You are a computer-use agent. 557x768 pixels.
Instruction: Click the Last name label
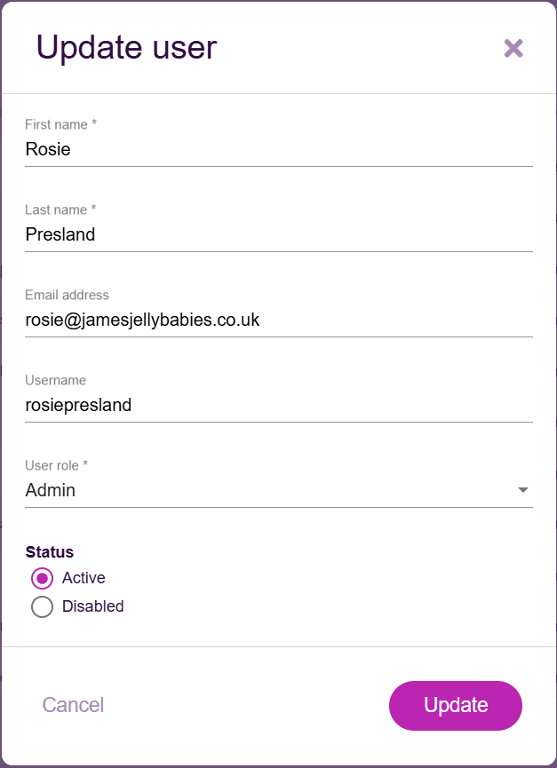(x=60, y=210)
